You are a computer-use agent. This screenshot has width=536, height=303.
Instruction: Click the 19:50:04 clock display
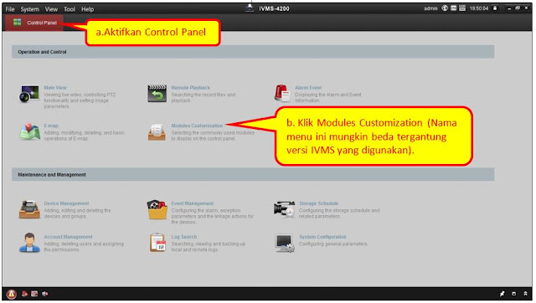tap(479, 8)
